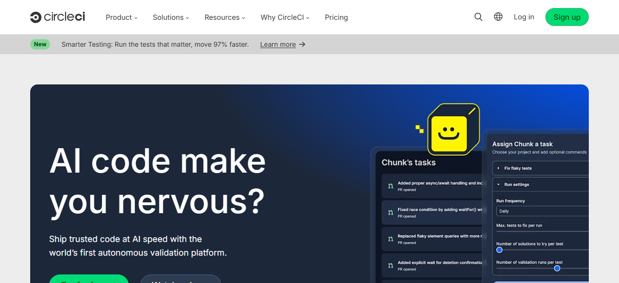Open the search magnifier icon
Viewport: 619px width, 283px height.
pos(478,17)
